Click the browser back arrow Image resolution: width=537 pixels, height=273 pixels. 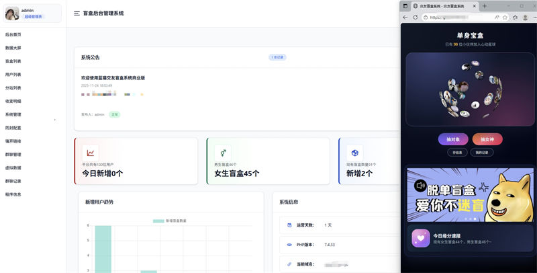(405, 17)
